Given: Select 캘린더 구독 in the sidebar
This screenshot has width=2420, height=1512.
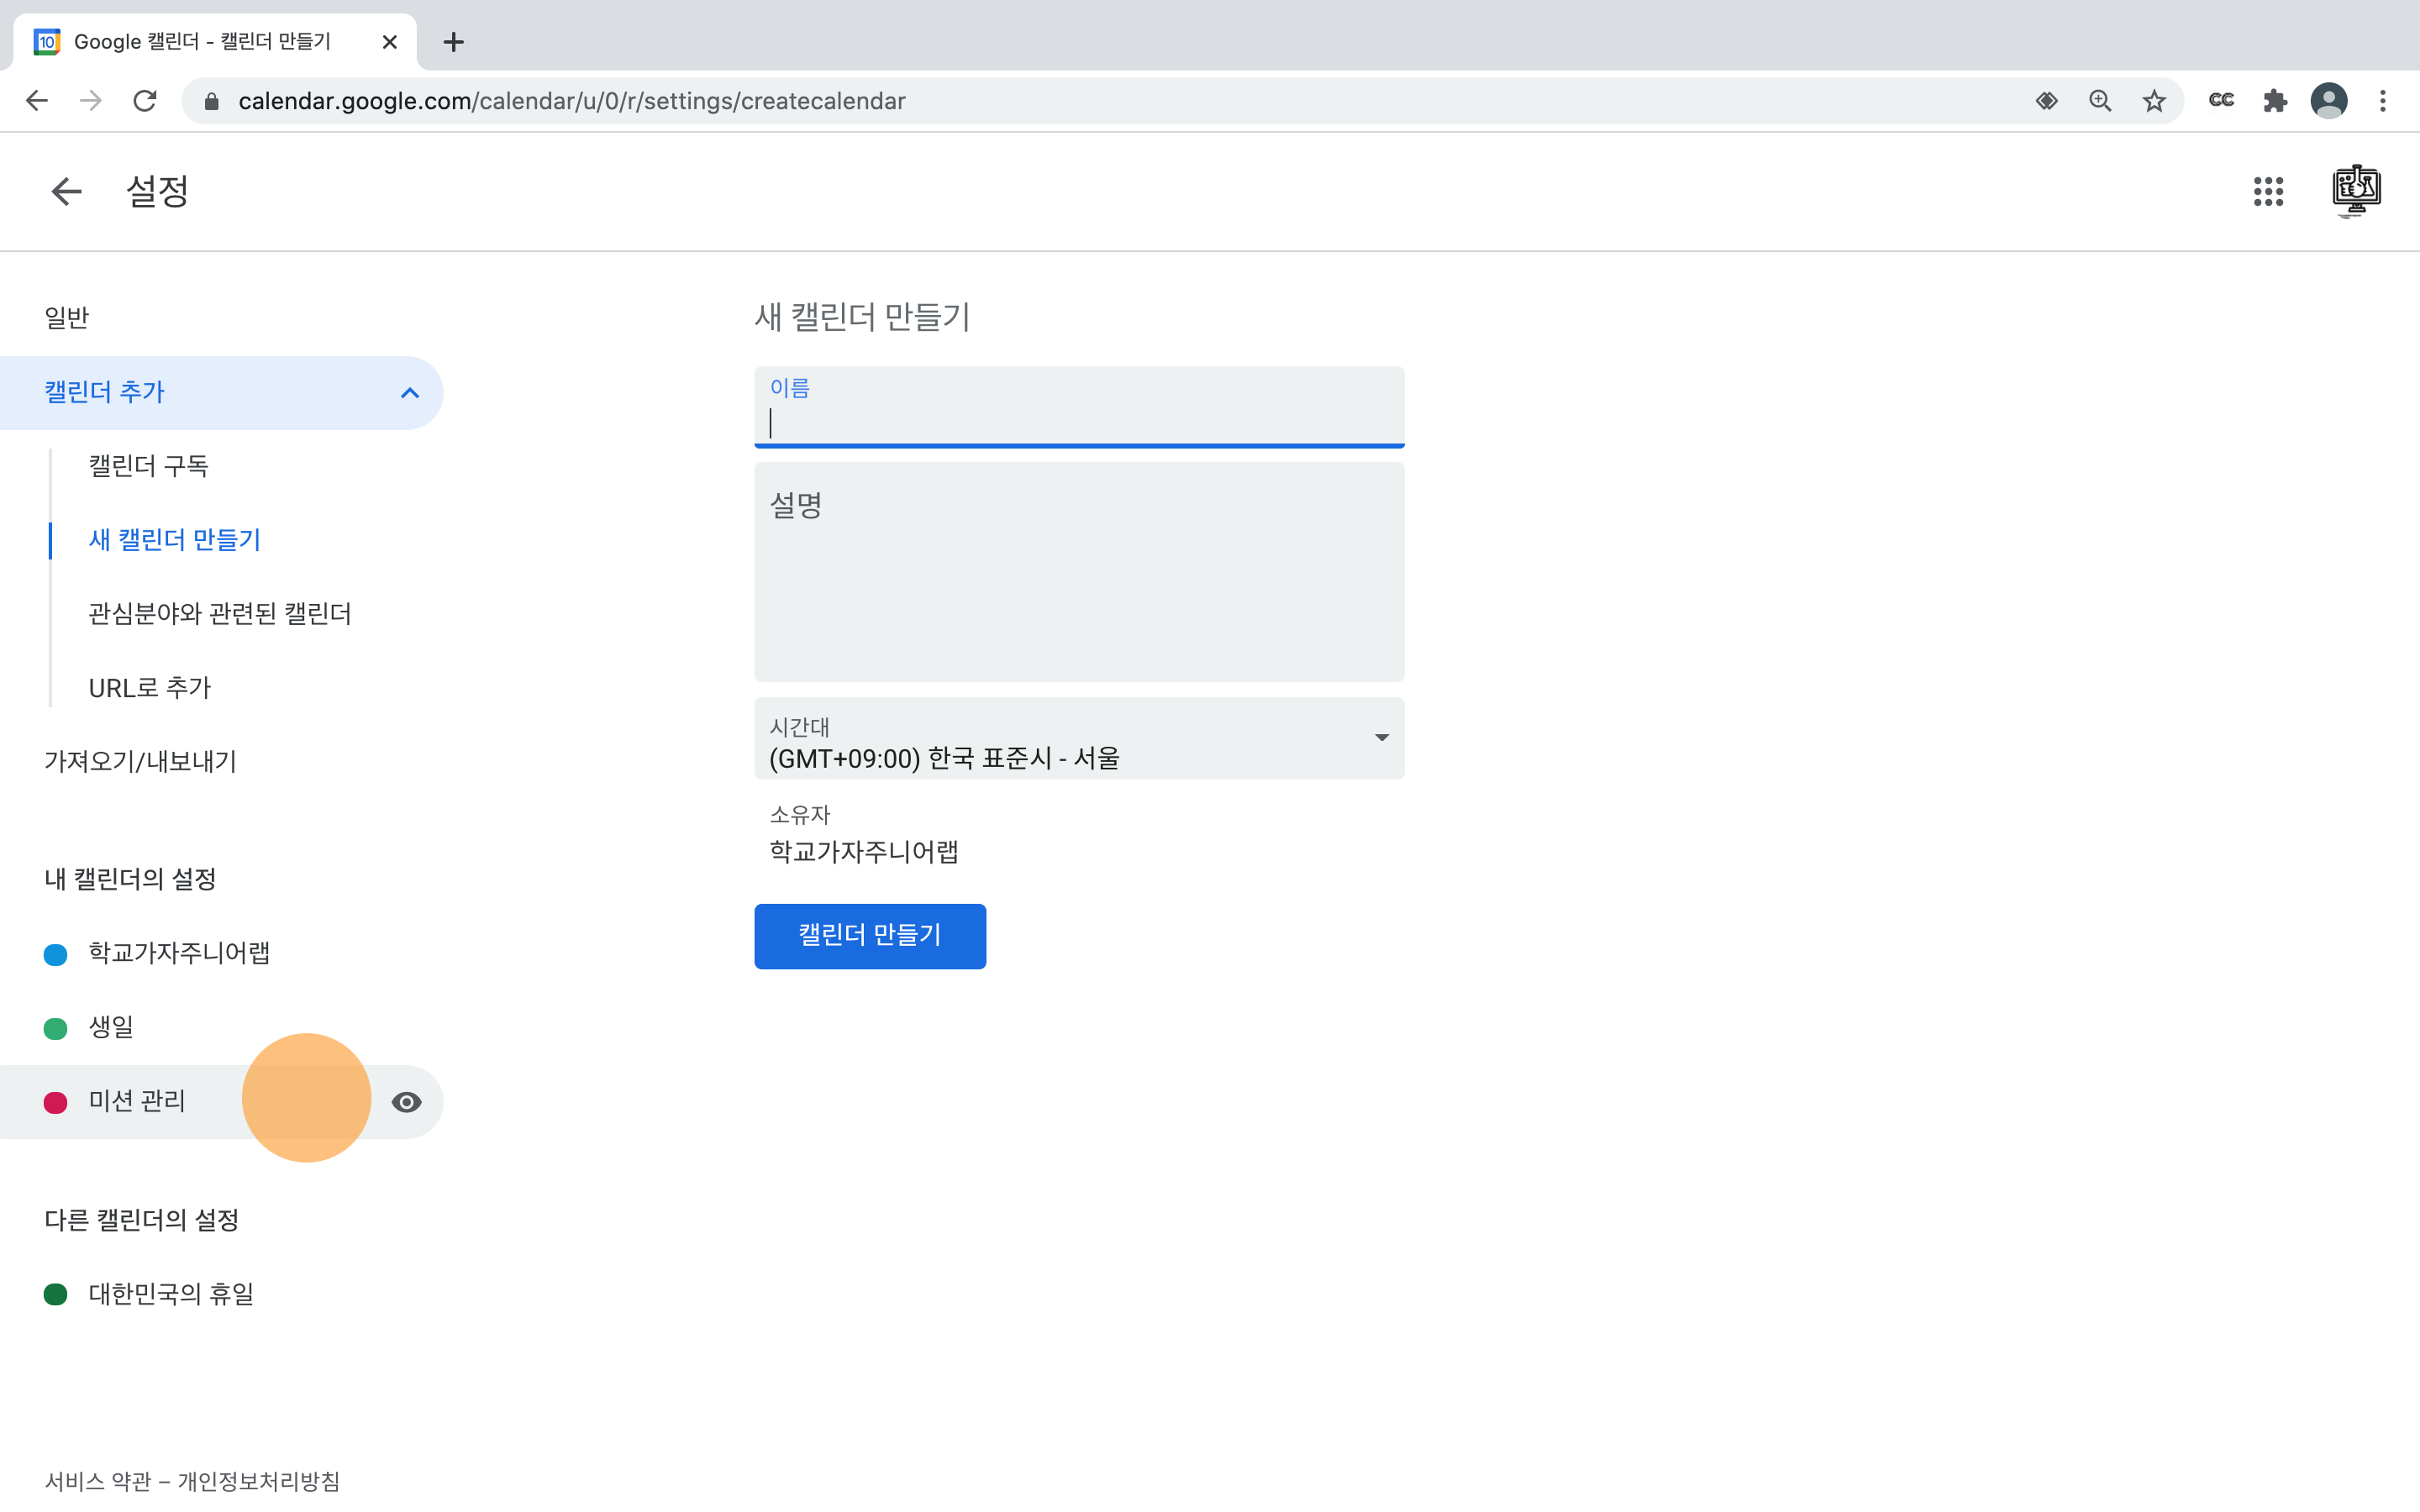Looking at the screenshot, I should pyautogui.click(x=148, y=466).
